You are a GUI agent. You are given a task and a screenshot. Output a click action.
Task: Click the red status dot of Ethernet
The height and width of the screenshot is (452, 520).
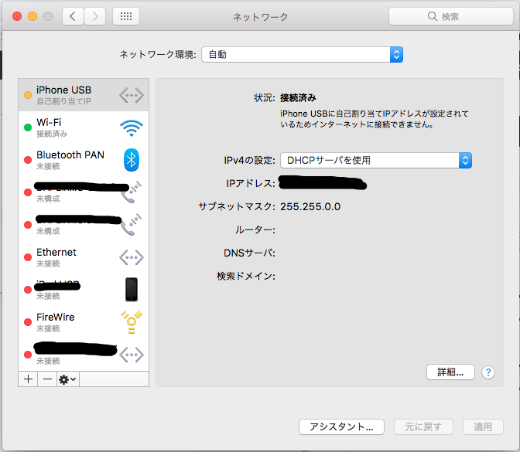coord(28,257)
